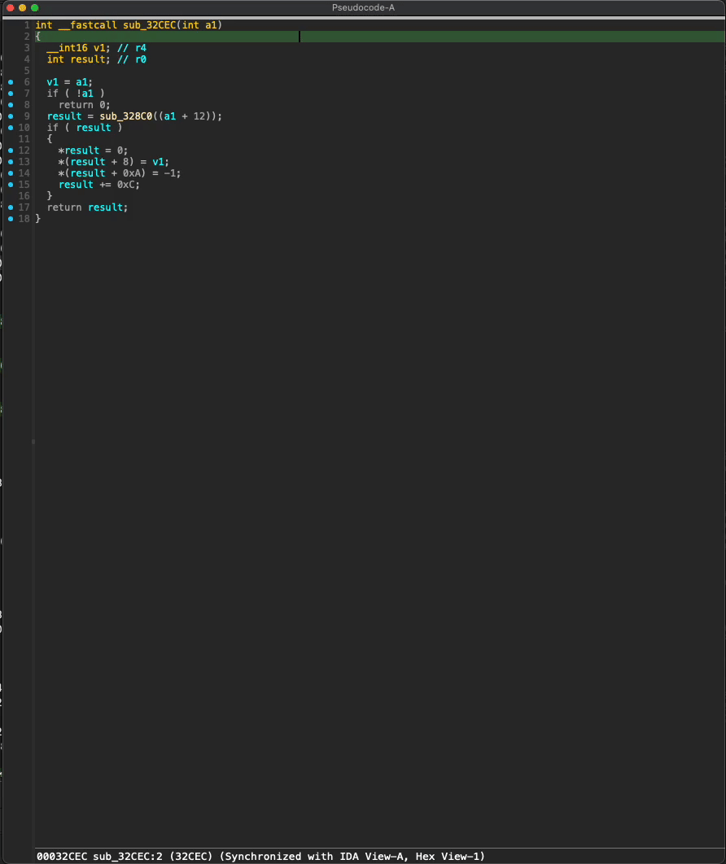Click 'Synchronized with IDA View-A' status text
The height and width of the screenshot is (864, 726).
click(316, 857)
